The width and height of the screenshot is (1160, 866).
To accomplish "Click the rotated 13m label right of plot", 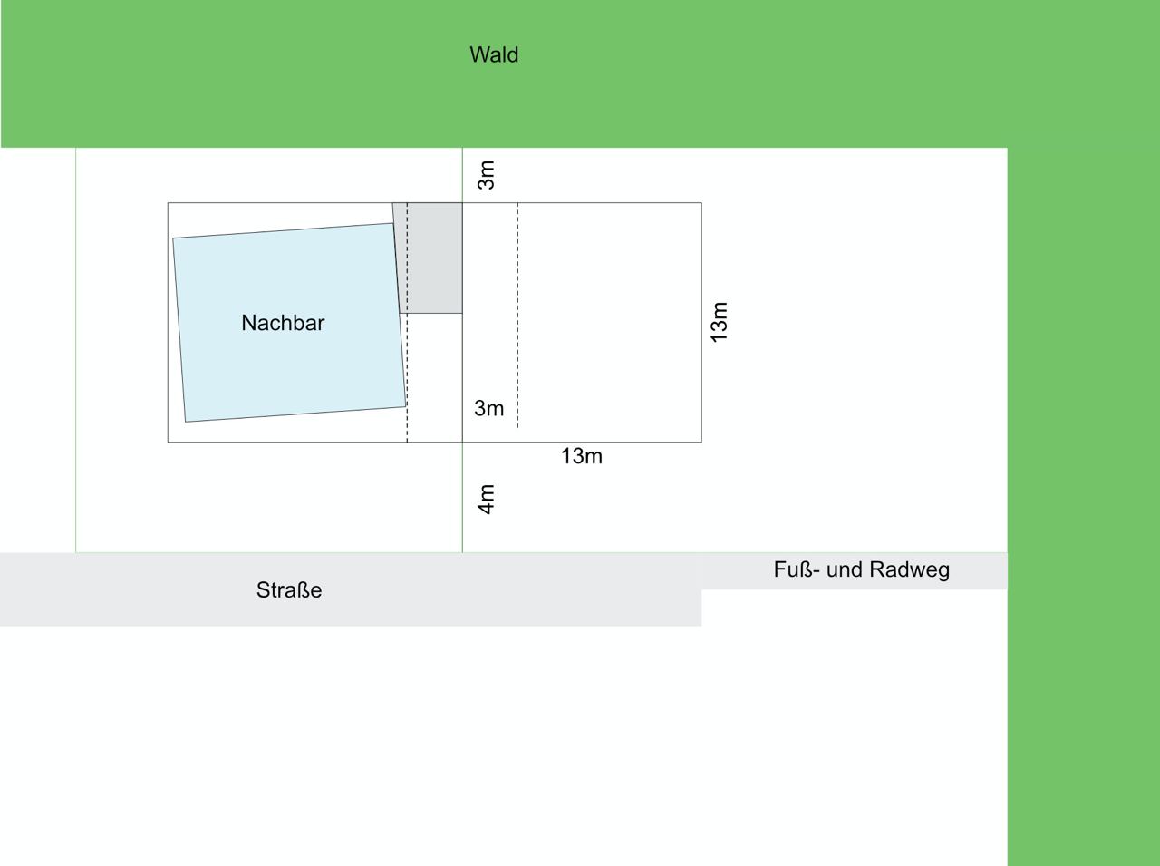I will [x=720, y=322].
